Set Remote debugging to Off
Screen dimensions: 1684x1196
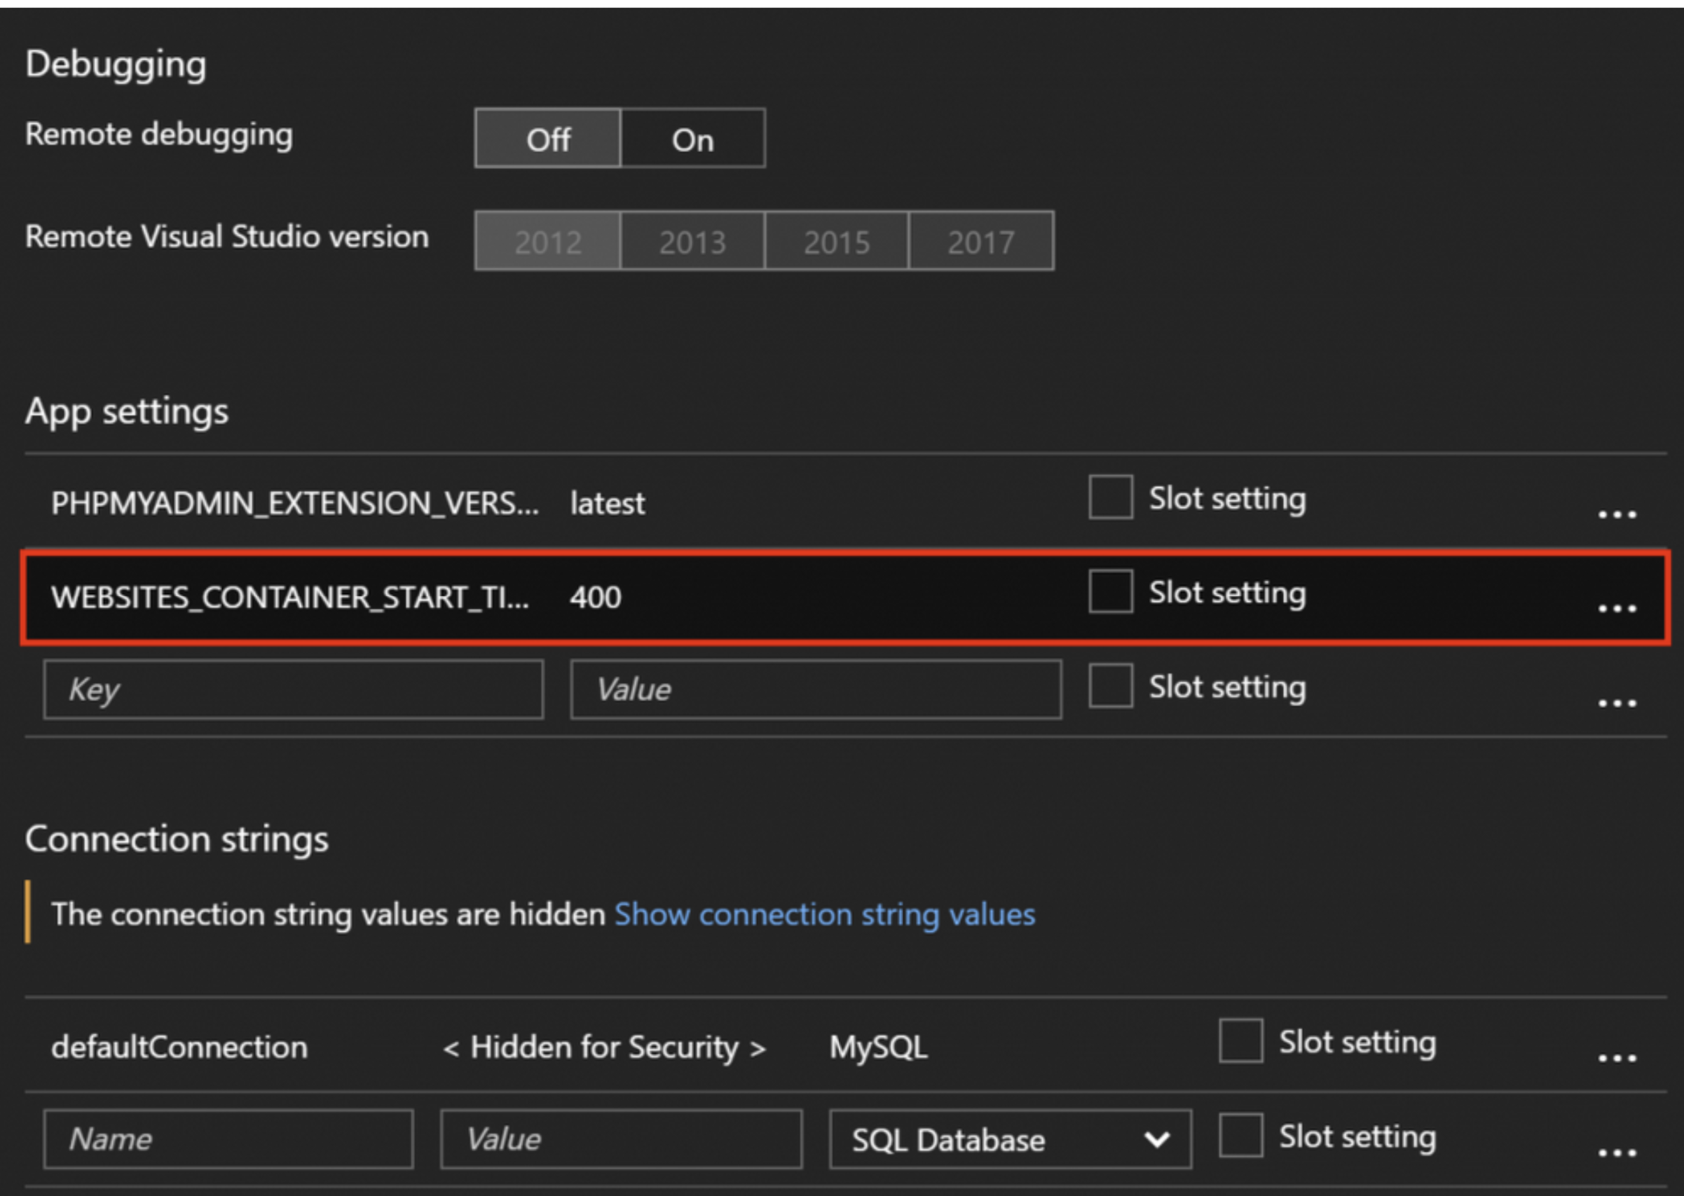tap(548, 139)
